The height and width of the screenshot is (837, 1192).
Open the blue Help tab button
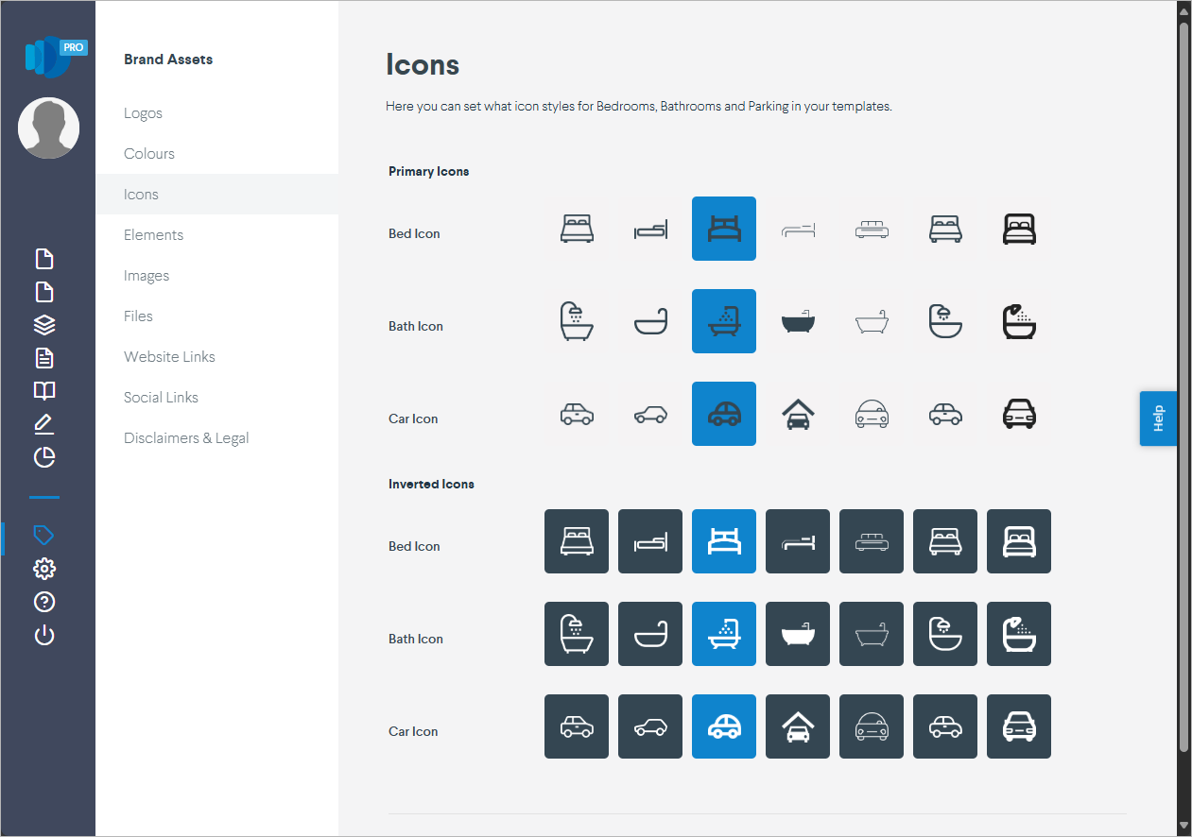click(1158, 418)
